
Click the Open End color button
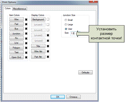pos(16,57)
